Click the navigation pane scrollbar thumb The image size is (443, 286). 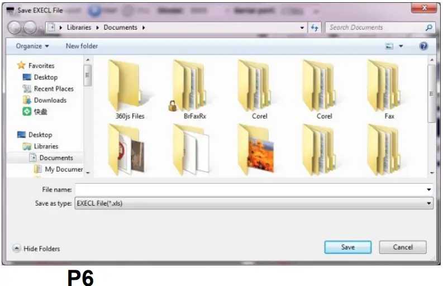point(87,75)
